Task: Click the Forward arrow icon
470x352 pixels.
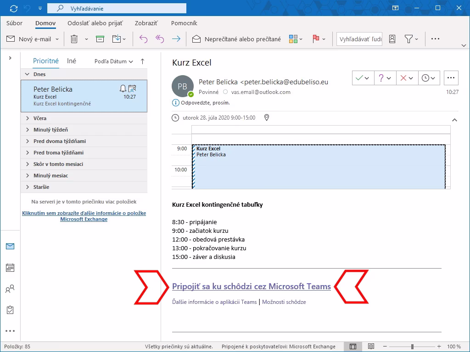Action: (x=176, y=39)
